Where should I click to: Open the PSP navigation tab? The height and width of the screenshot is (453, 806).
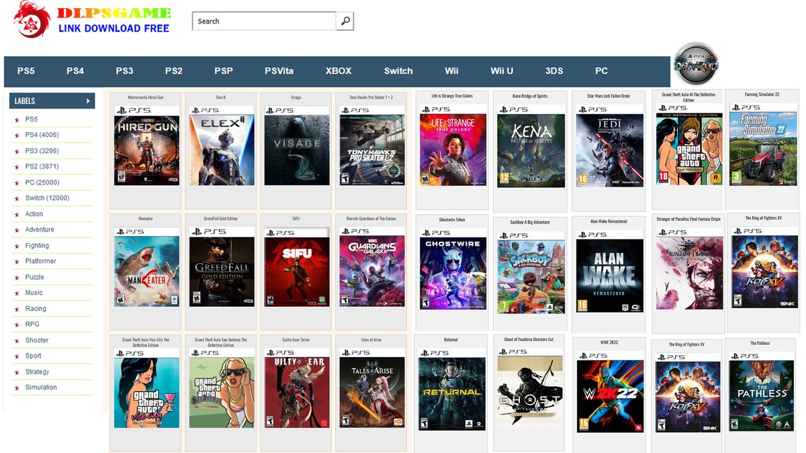point(224,70)
